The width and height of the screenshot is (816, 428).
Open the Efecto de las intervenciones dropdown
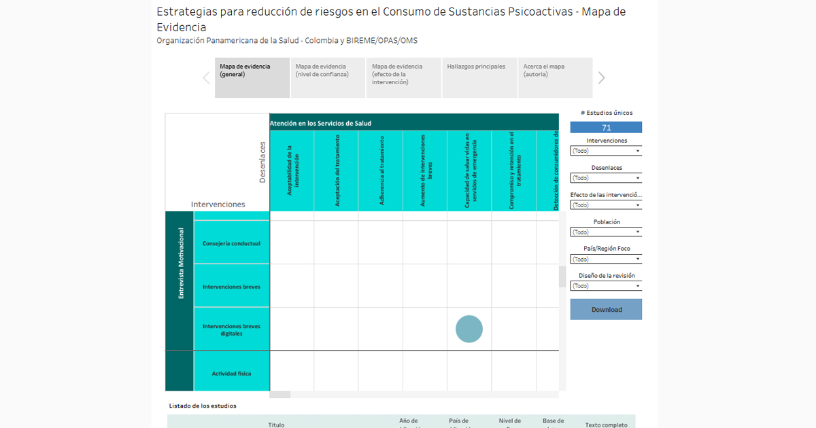[606, 205]
